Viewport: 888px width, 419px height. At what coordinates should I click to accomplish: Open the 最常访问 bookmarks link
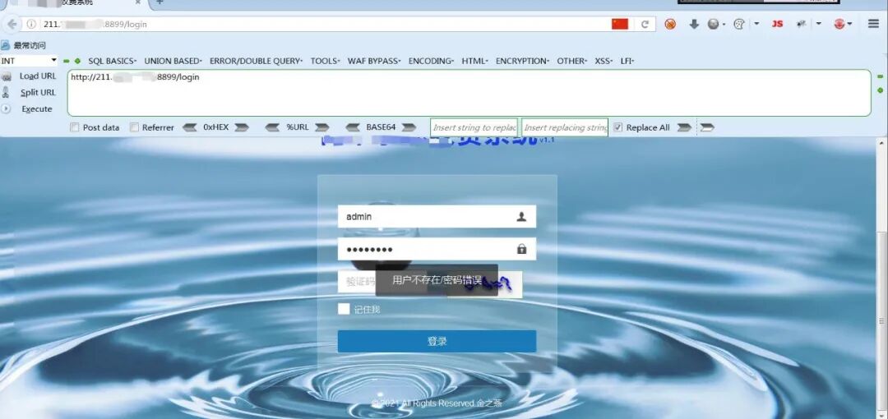(30, 45)
